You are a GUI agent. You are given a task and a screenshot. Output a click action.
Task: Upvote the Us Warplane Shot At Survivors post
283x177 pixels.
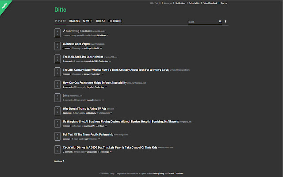(x=57, y=123)
